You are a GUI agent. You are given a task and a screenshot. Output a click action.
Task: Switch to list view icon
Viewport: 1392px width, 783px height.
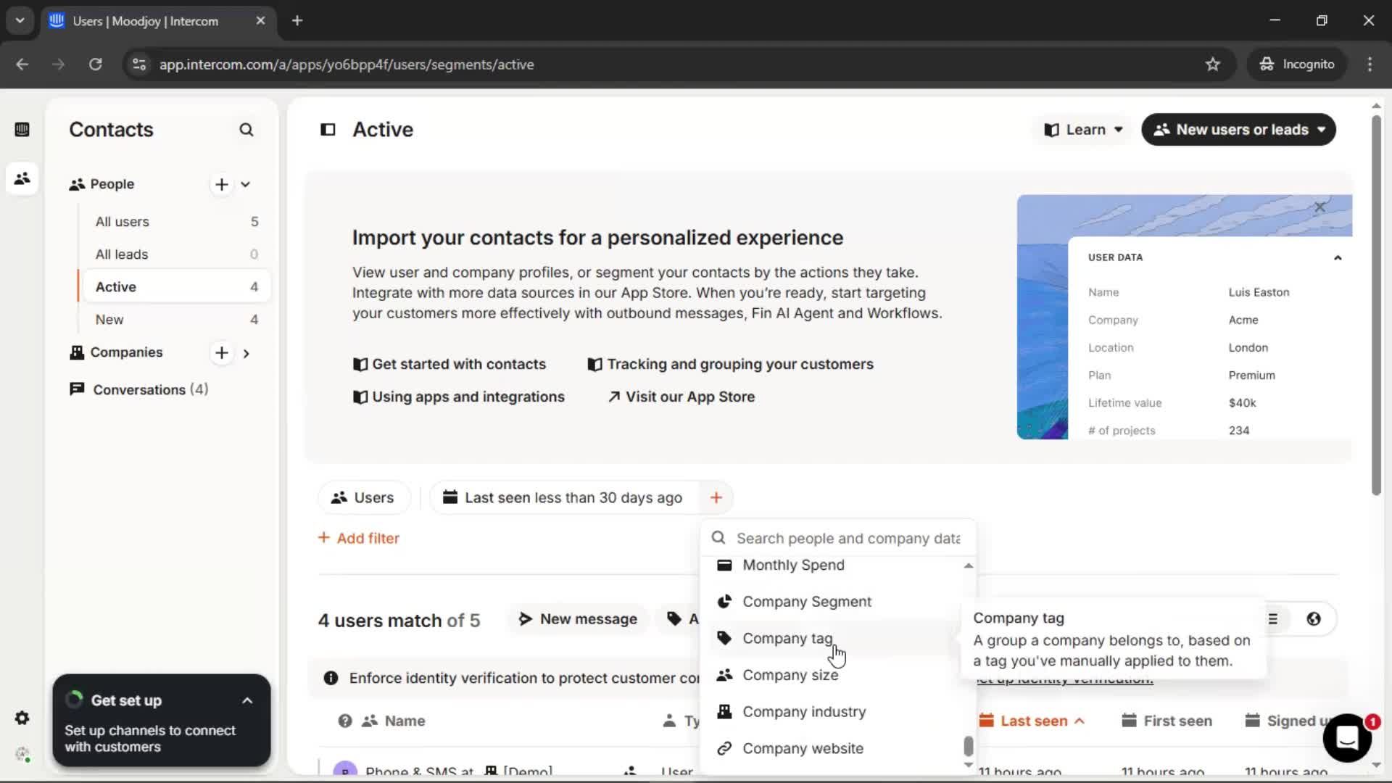click(x=1273, y=619)
